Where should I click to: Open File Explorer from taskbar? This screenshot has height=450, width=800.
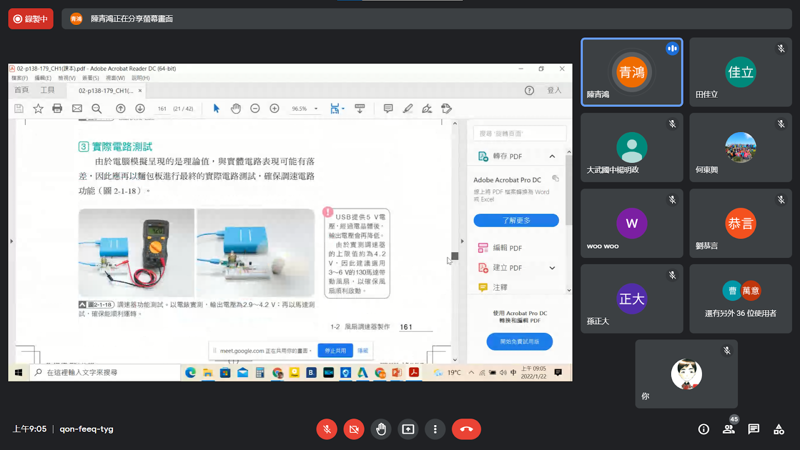coord(207,372)
